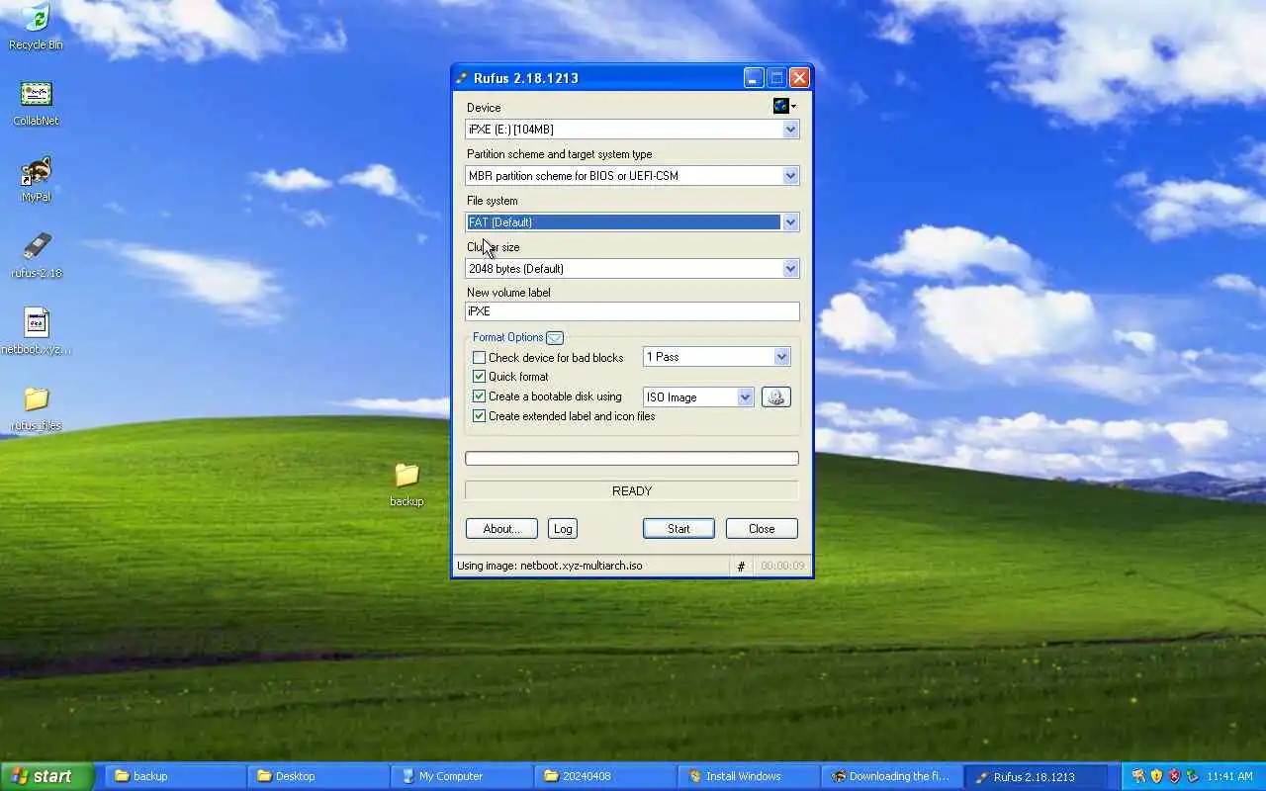Viewport: 1266px width, 791px height.
Task: Click the 00:00:09 timer text
Action: 782,566
